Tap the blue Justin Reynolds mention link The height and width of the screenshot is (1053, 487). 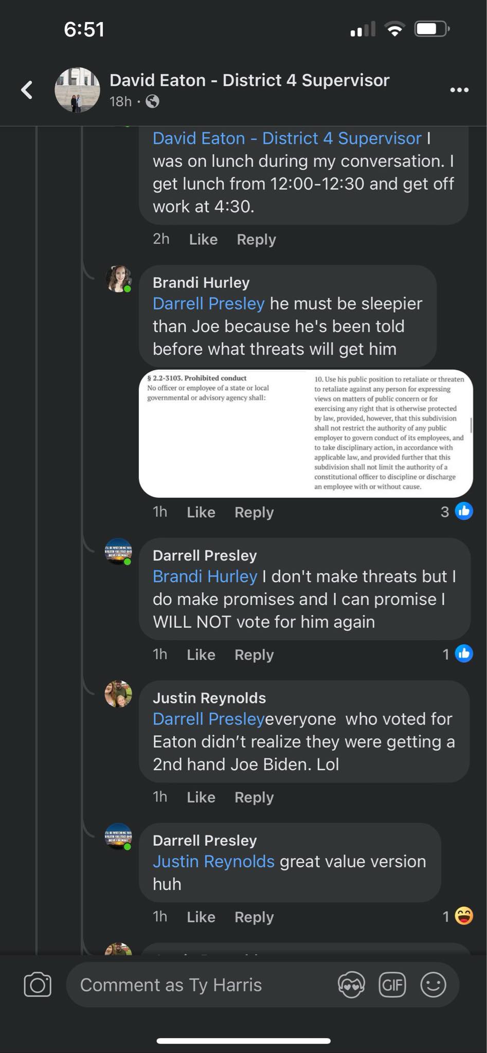click(213, 861)
